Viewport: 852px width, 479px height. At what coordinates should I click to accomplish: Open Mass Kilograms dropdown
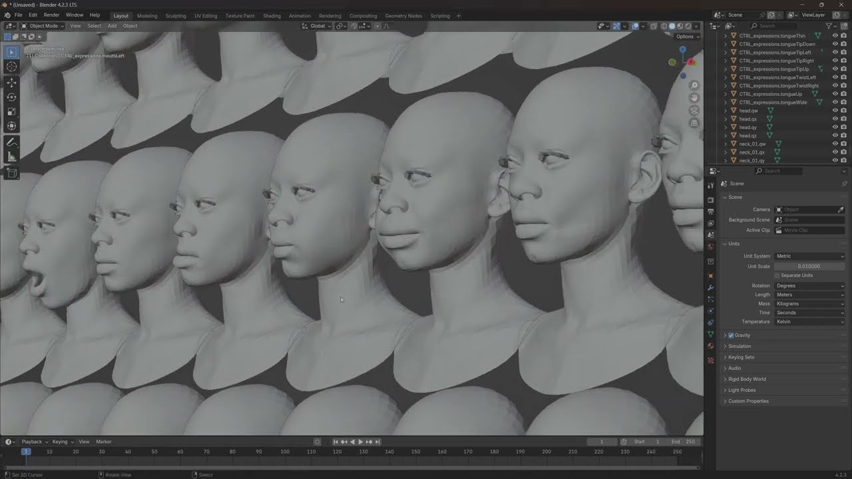pos(809,304)
